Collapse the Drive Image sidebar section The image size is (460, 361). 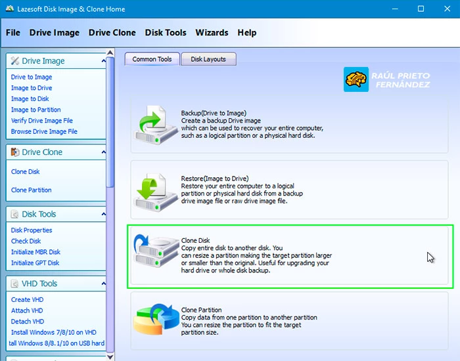[103, 61]
